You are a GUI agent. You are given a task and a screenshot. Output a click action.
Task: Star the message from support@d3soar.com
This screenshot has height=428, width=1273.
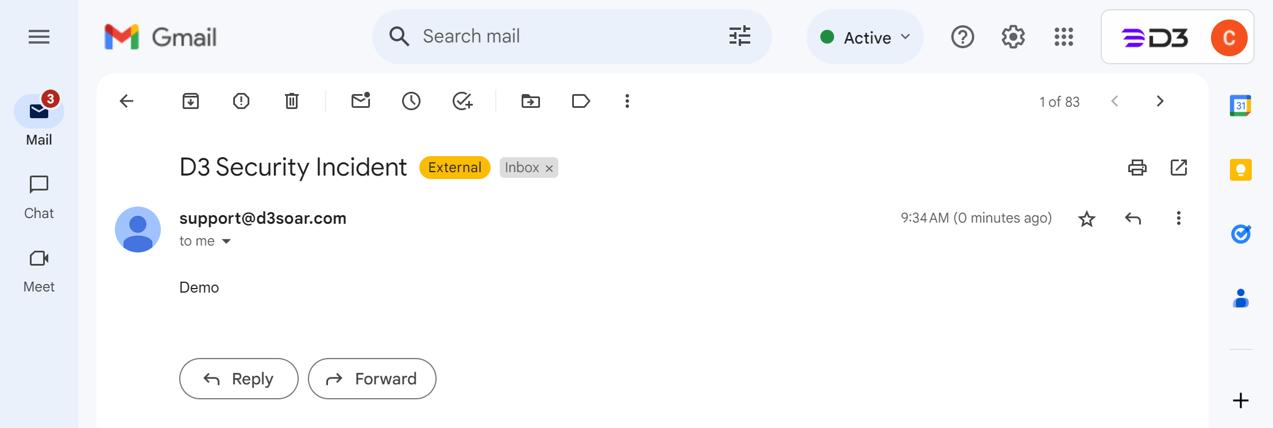(x=1086, y=219)
